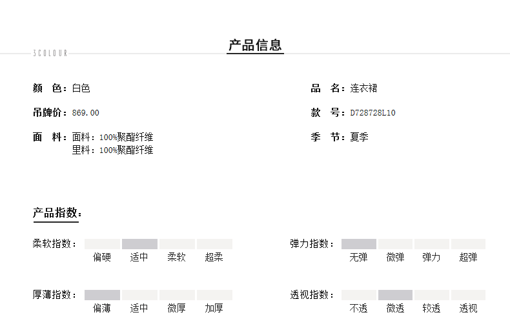Click the 里料: 100%聚酯纤维 line
This screenshot has width=510, height=317.
click(112, 150)
